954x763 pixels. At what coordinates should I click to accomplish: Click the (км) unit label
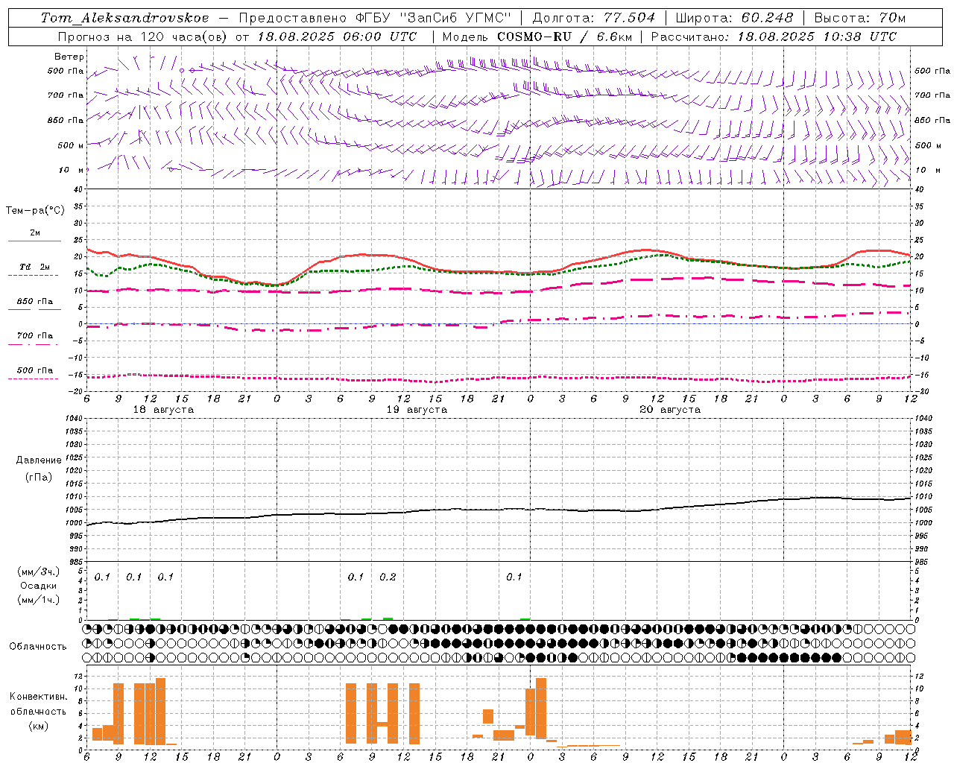point(39,726)
